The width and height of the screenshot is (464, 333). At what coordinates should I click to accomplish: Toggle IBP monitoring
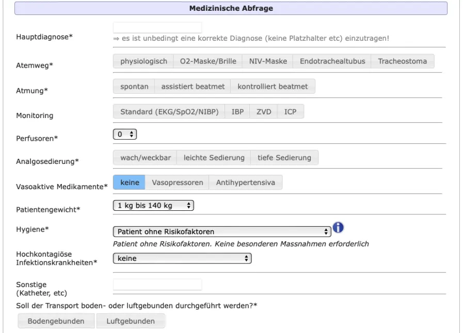coord(237,112)
